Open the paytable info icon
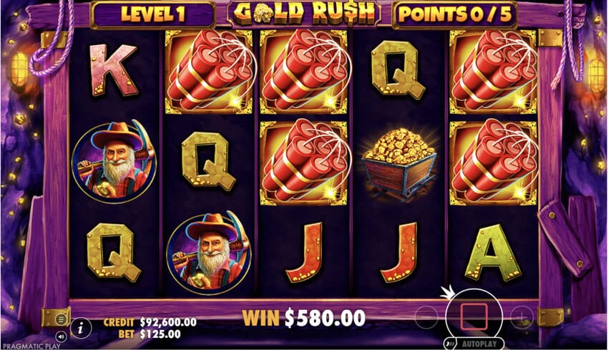The height and width of the screenshot is (350, 608). coord(81,329)
